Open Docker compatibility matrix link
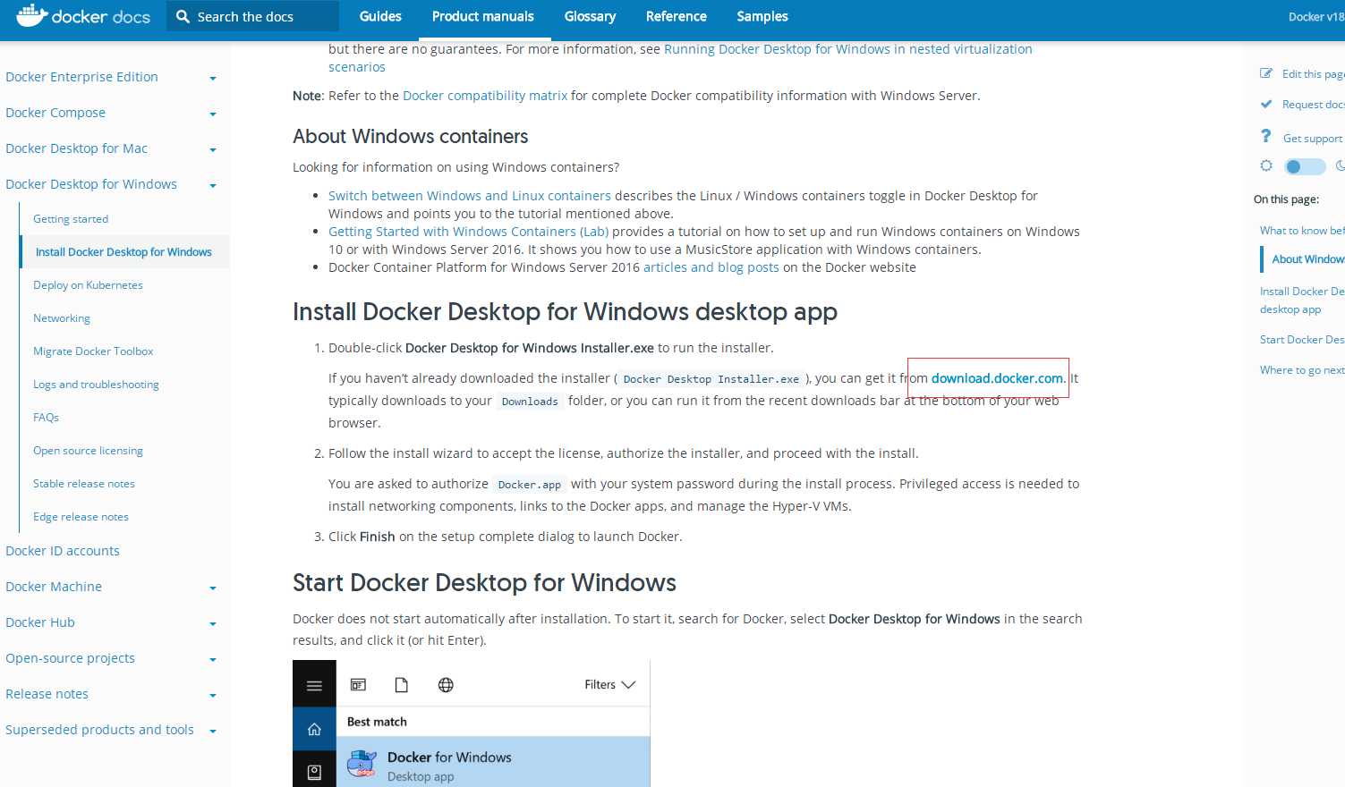Screen dimensions: 1345x787 [x=485, y=96]
